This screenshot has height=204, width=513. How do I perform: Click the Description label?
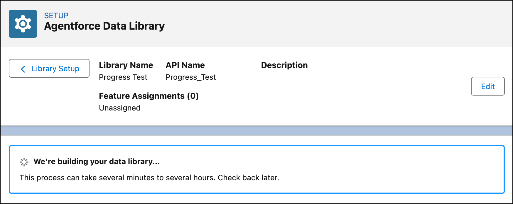pos(284,65)
